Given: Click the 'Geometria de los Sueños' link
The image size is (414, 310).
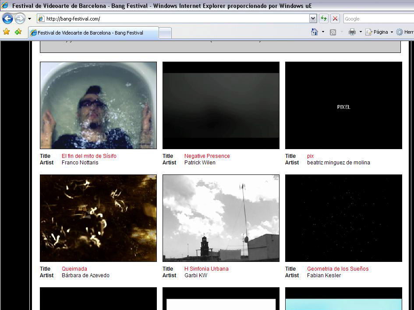Looking at the screenshot, I should click(338, 269).
